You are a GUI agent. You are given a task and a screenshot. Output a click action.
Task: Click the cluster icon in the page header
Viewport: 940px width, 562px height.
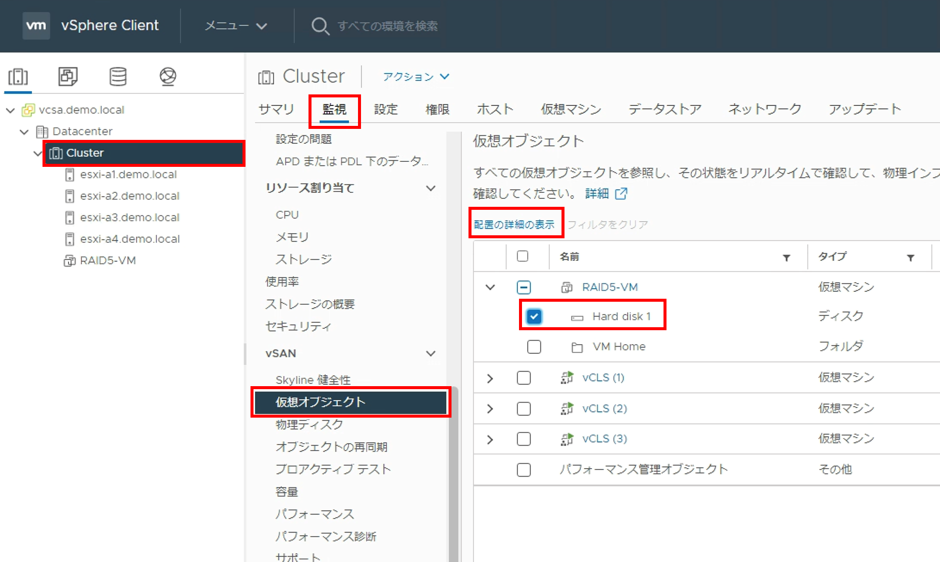[x=266, y=77]
